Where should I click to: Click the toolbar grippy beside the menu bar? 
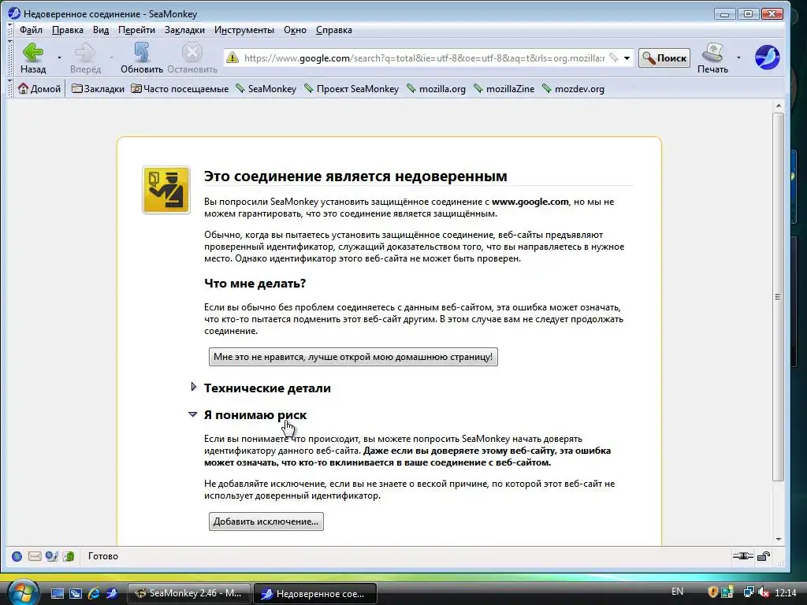(9, 30)
